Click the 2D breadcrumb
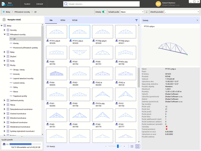The width and height of the screenshot is (201, 151). (35, 12)
